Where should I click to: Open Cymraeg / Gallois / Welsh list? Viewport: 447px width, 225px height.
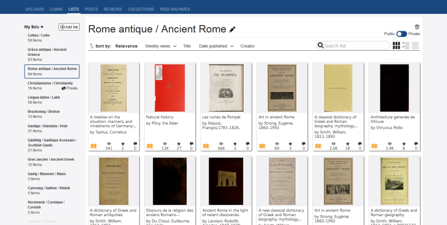click(x=52, y=190)
